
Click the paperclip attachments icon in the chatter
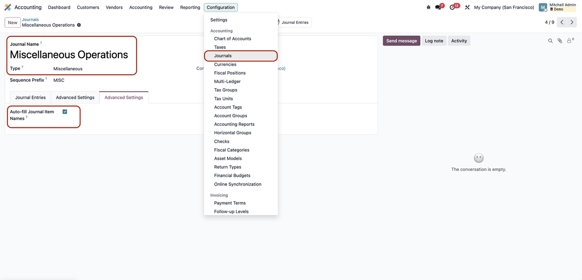coord(559,40)
